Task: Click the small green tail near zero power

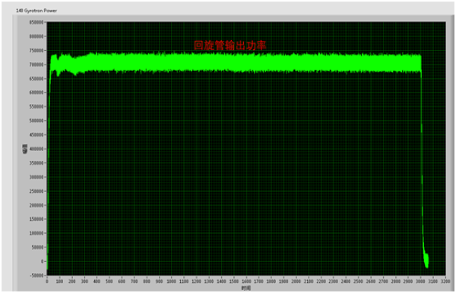Action: tap(426, 260)
